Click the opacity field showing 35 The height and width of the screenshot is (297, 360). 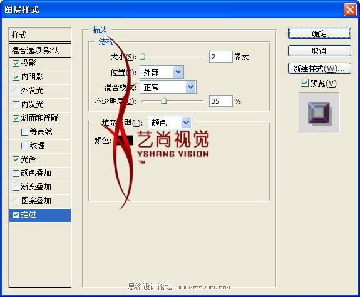(220, 101)
